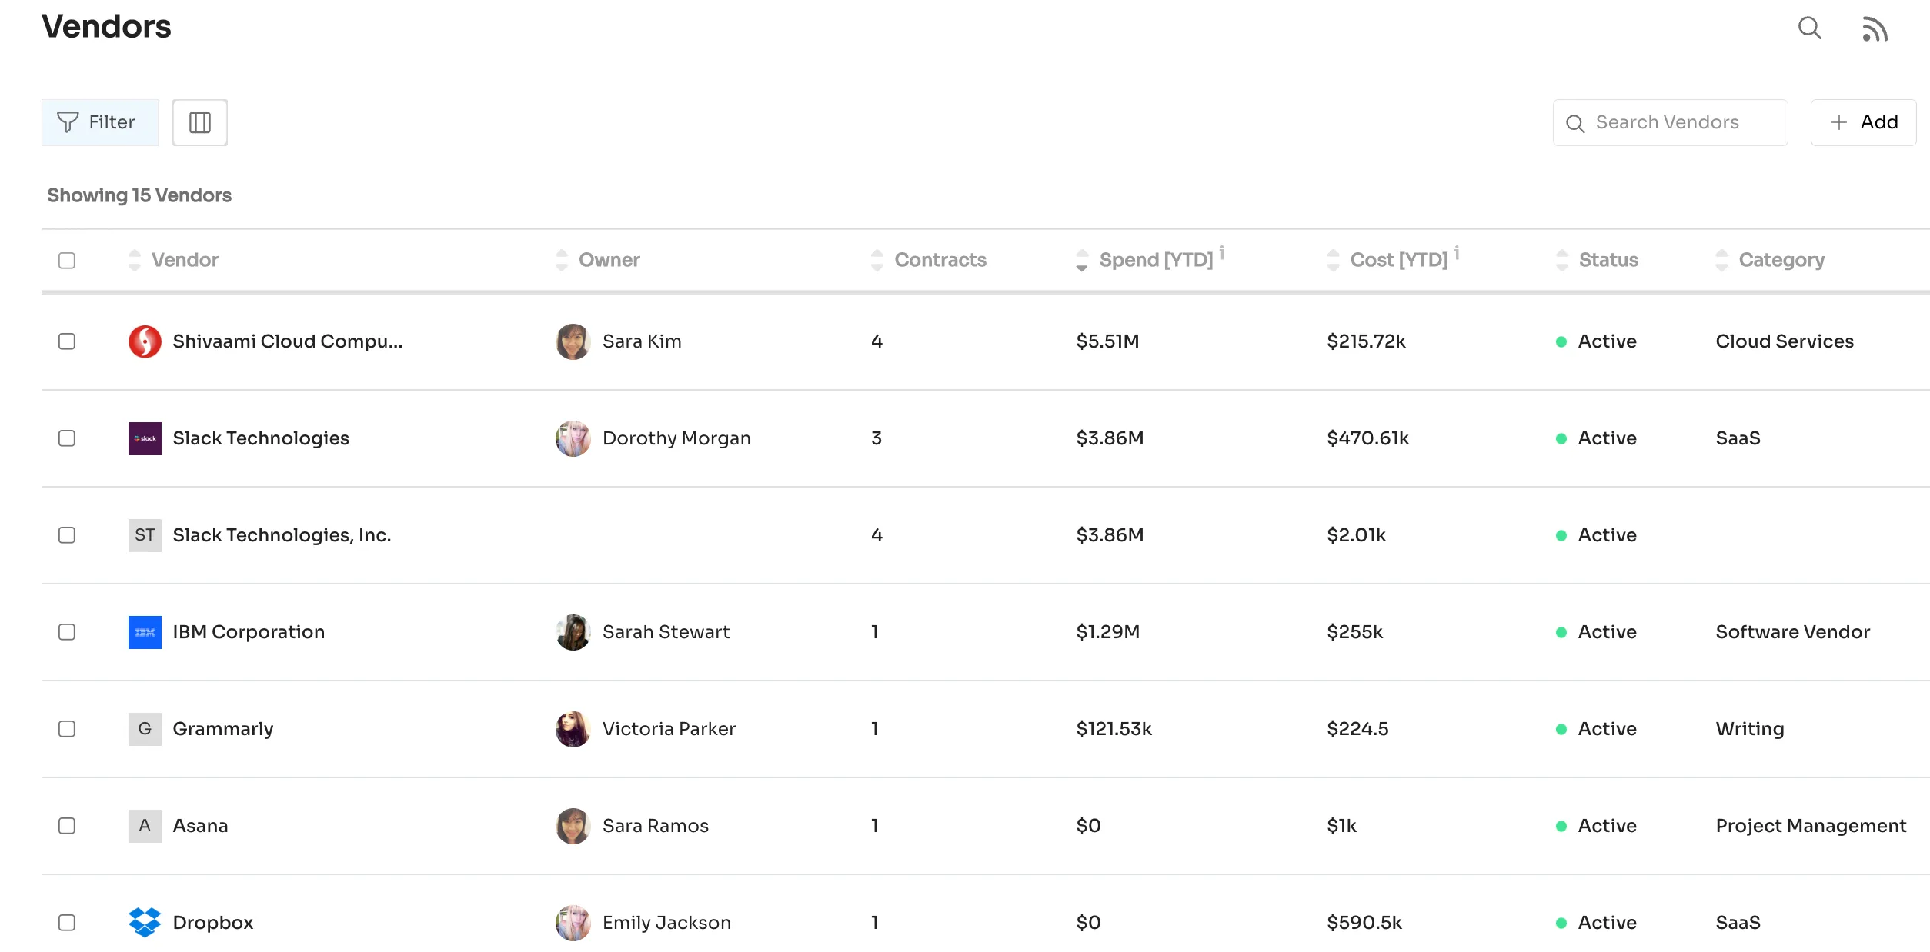
Task: Click the $5.51M spend value
Action: tap(1107, 341)
